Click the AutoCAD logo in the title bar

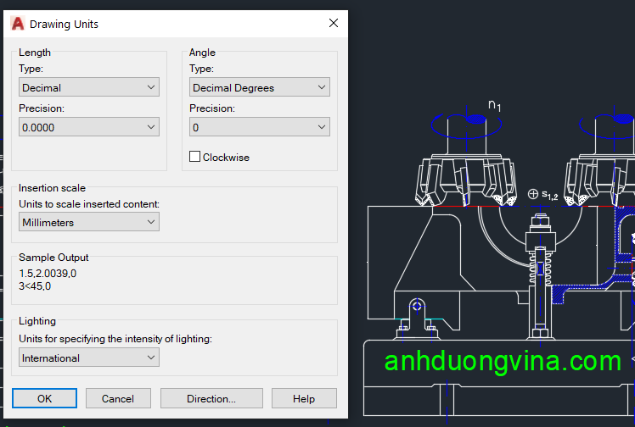tap(18, 24)
